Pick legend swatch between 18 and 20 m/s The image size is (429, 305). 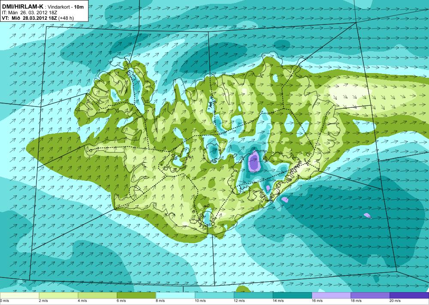tap(370, 295)
